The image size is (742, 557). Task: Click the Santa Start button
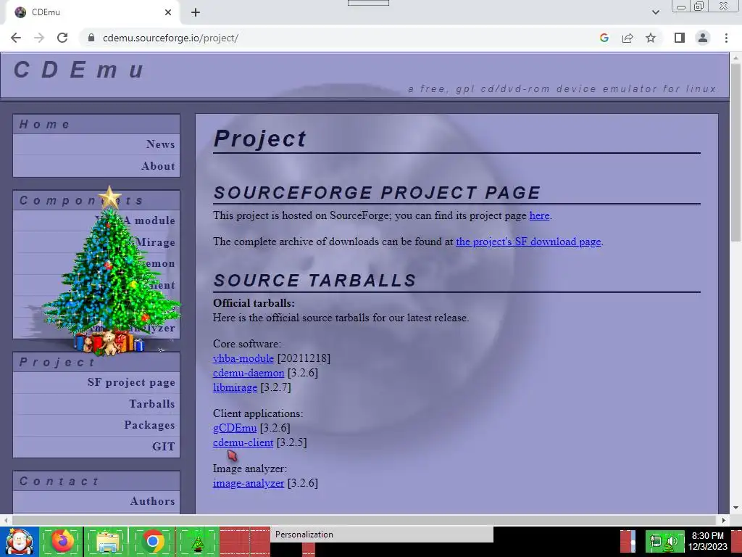[x=20, y=542]
